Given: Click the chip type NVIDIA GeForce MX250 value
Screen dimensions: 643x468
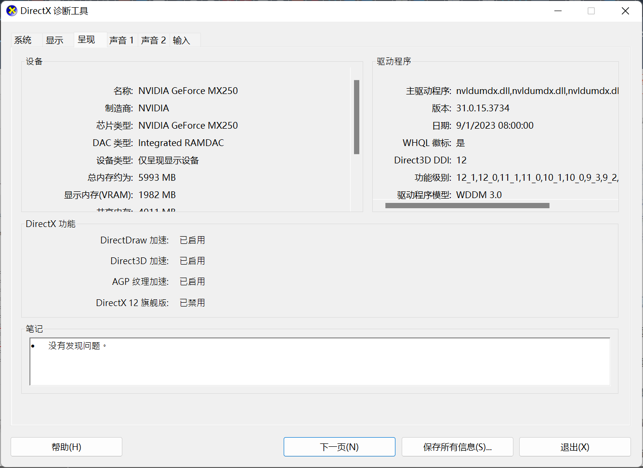Looking at the screenshot, I should (x=188, y=125).
